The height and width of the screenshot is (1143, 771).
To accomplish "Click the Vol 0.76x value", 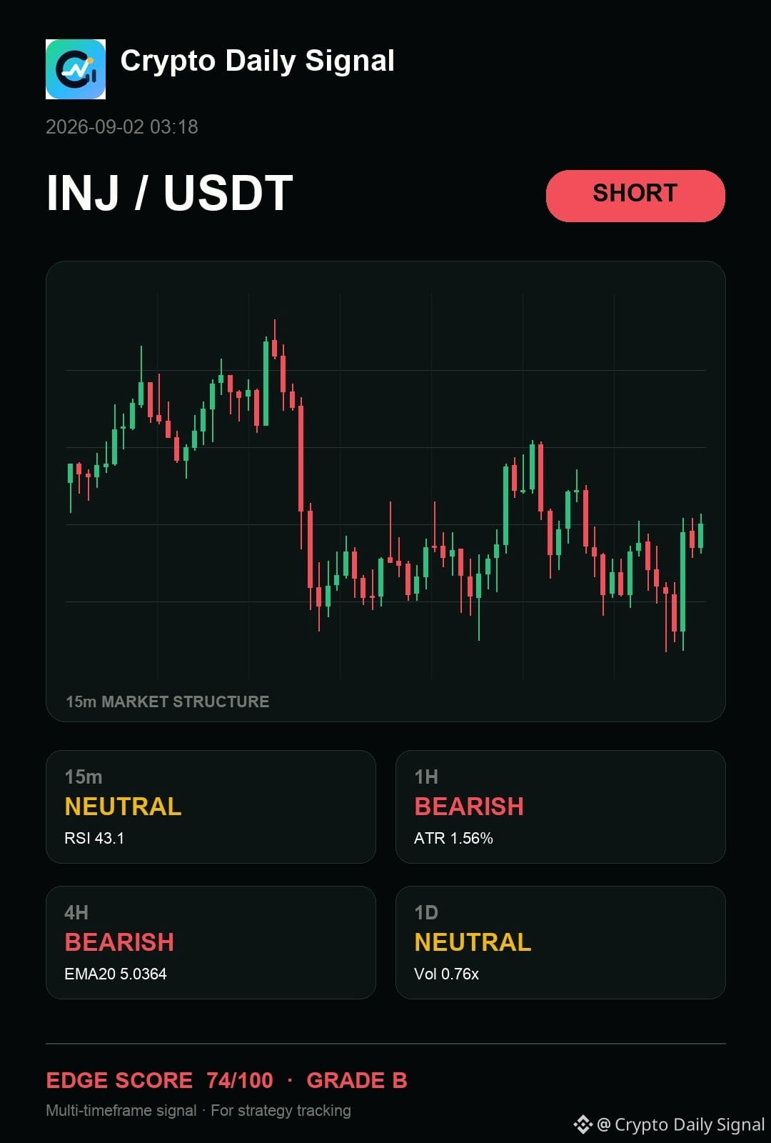I will 446,974.
